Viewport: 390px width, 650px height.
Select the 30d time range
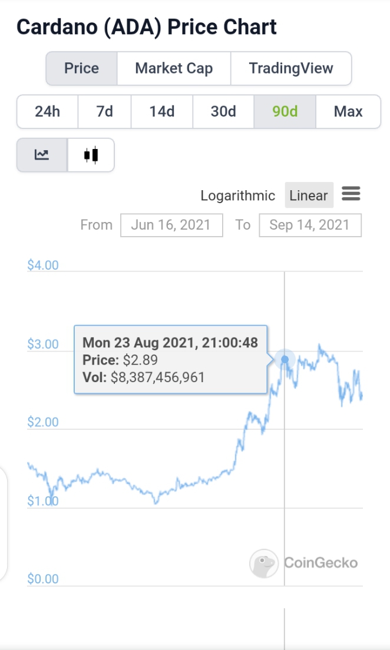(x=223, y=111)
